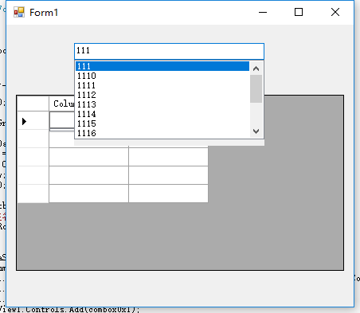Viewport: 360px width, 313px height.
Task: Select the top-left grid corner header cell
Action: (x=33, y=104)
